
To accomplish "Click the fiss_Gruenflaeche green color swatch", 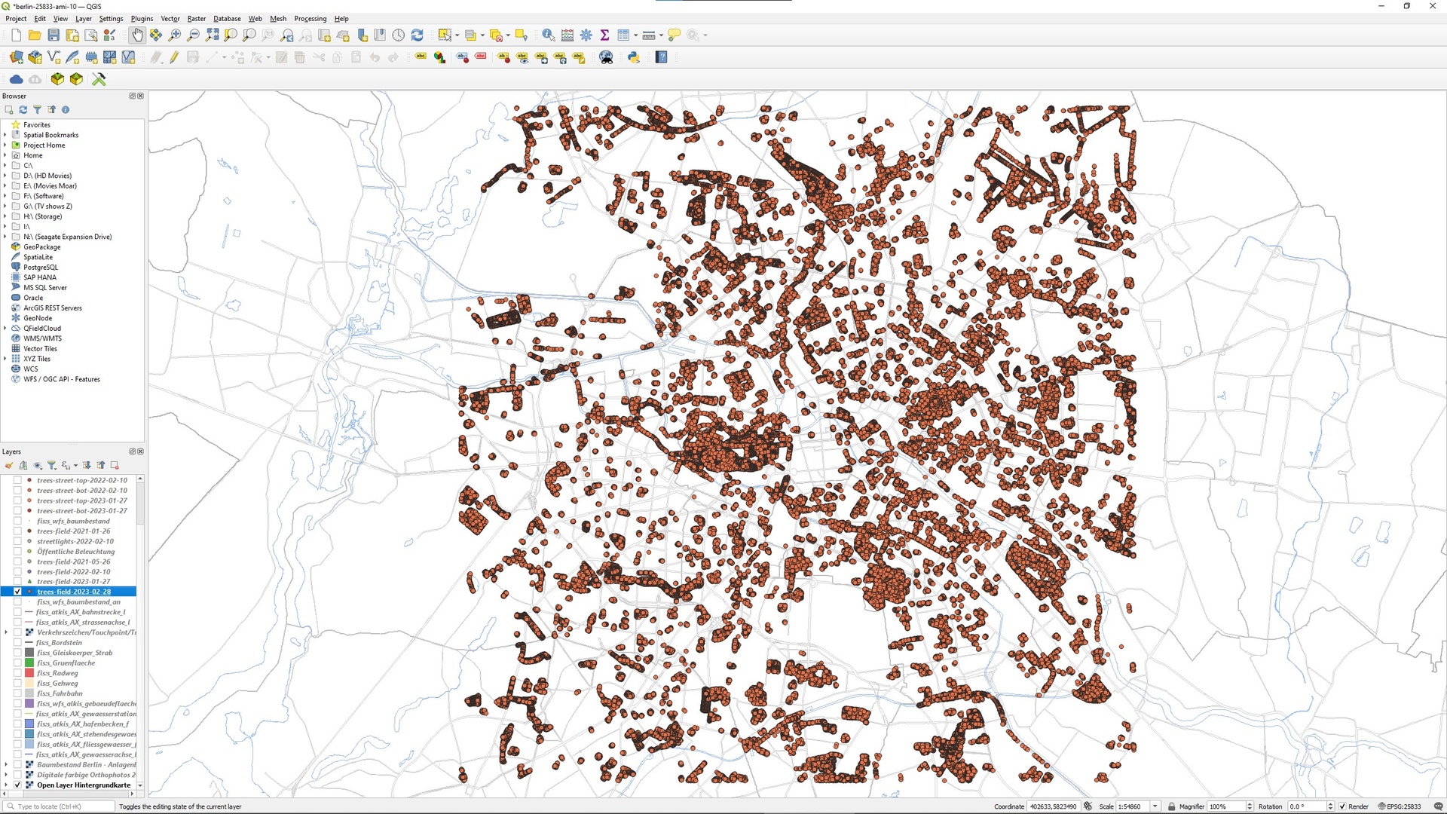I will tap(29, 663).
